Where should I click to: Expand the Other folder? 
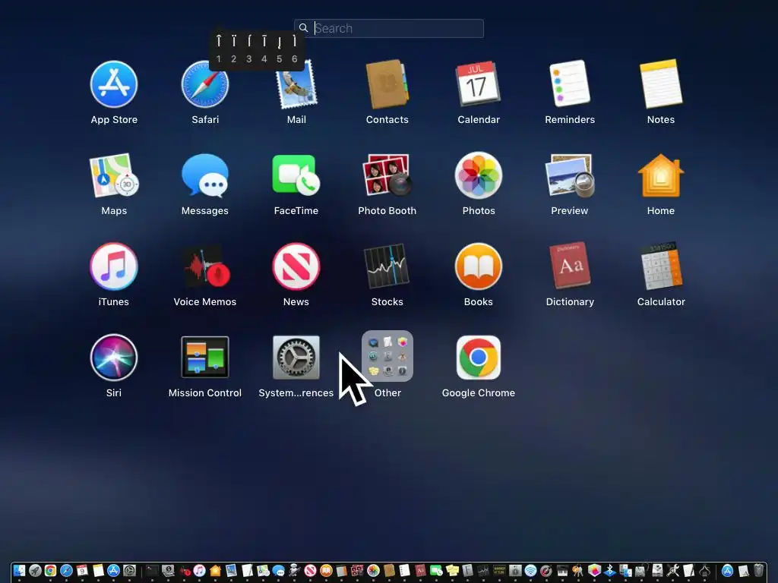tap(387, 356)
